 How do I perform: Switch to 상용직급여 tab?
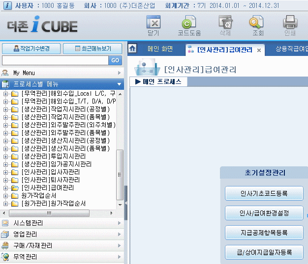291,49
